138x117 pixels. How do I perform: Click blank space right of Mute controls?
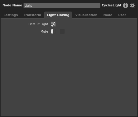coord(101,31)
